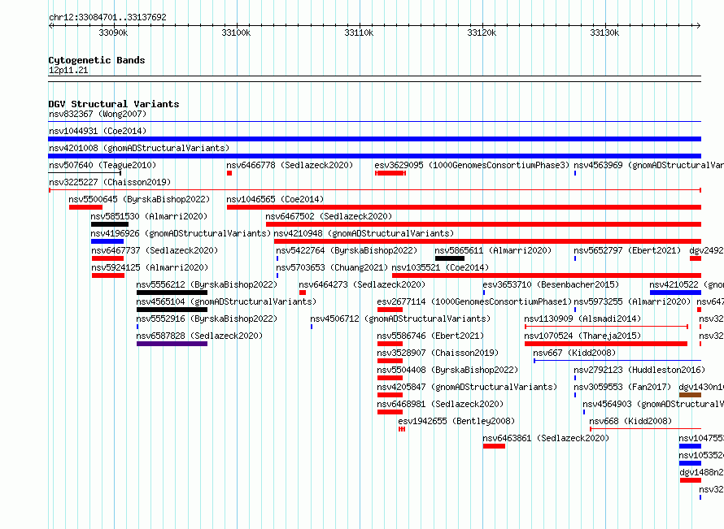724x529 pixels.
Task: Click the purple nsv6587828 (Sedlazeck2020) bar
Action: coord(172,344)
